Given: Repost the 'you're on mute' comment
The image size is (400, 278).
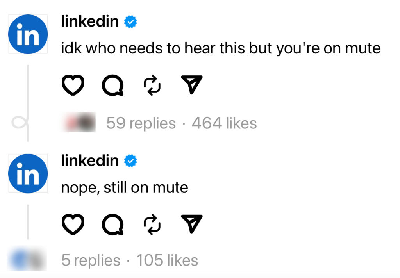Looking at the screenshot, I should coord(152,84).
